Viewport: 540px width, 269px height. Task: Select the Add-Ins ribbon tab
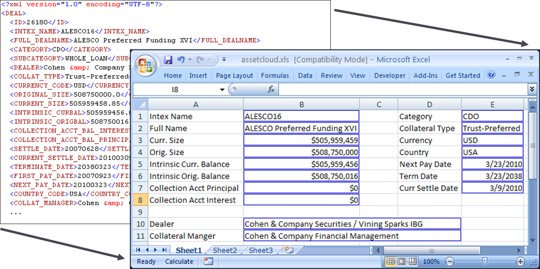tap(426, 76)
